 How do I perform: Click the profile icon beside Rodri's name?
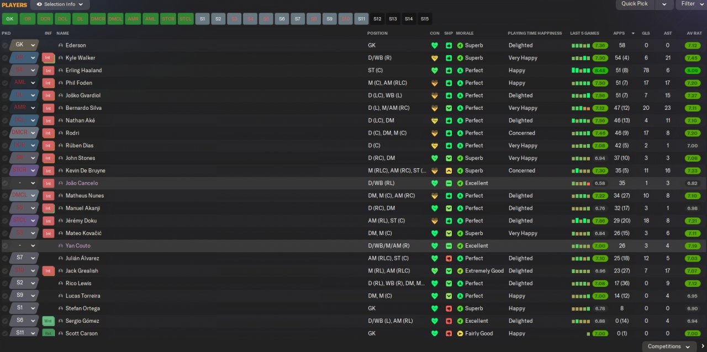[61, 133]
